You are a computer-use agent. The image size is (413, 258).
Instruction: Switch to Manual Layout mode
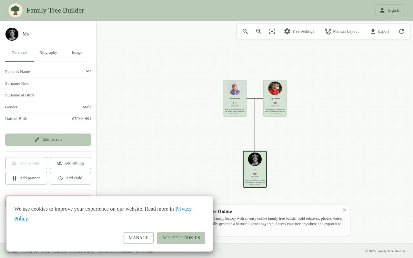[x=342, y=31]
